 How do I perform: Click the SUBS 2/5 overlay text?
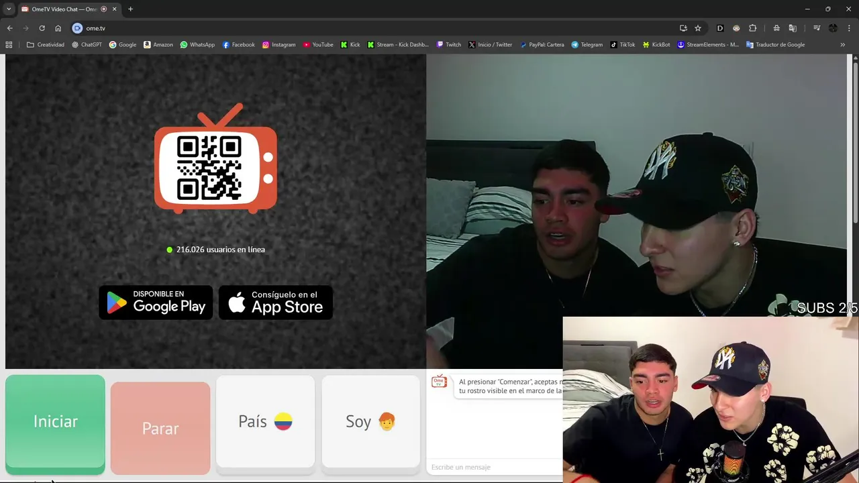827,308
